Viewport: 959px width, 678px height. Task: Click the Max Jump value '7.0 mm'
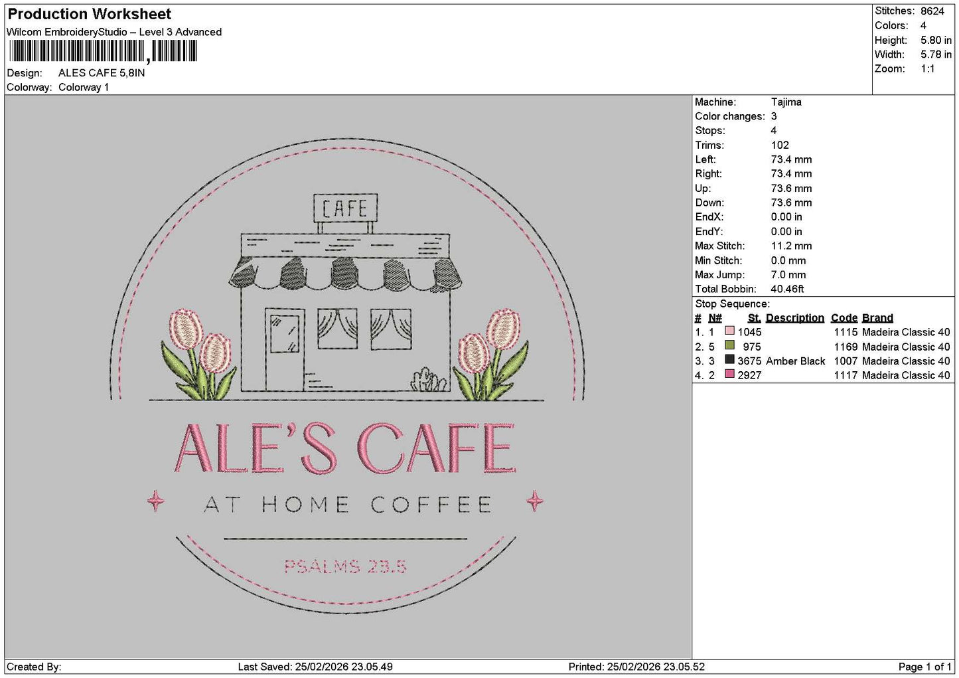point(788,274)
